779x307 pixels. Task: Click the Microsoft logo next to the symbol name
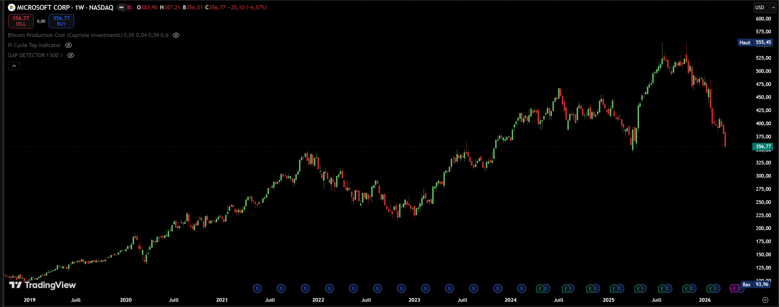click(12, 8)
